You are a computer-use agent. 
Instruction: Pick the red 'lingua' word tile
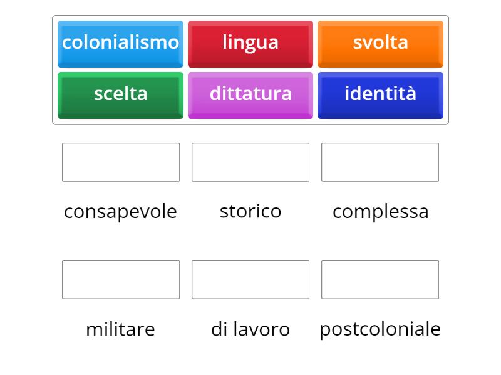250,43
